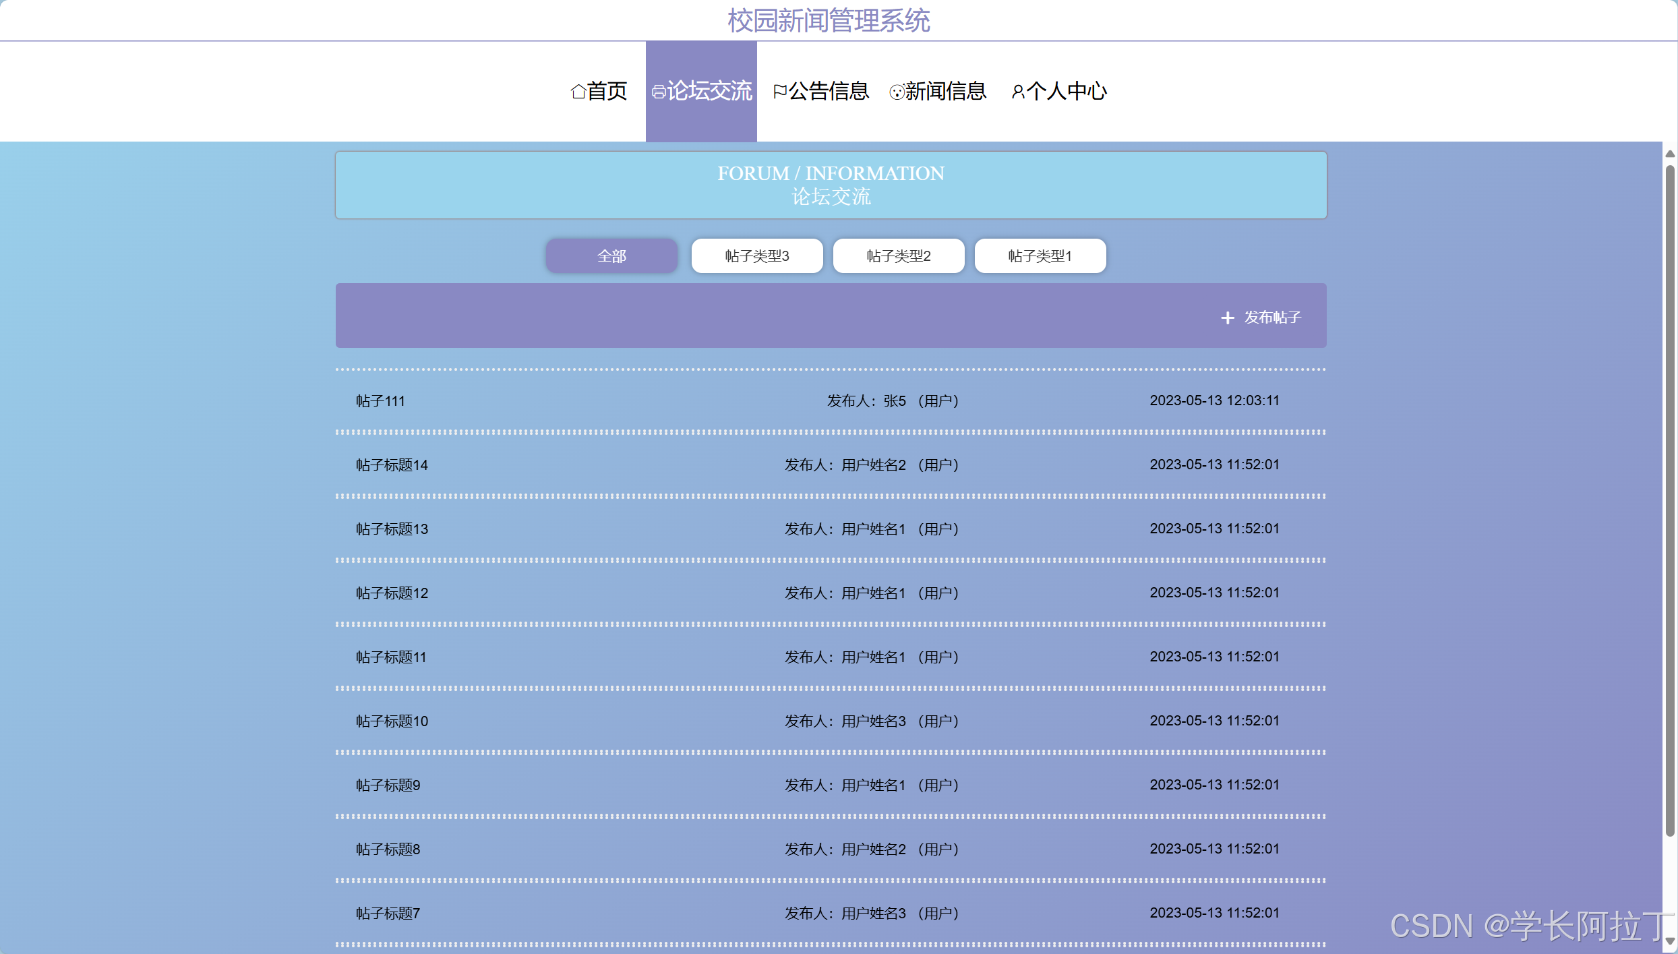Viewport: 1678px width, 954px height.
Task: Filter posts by 帖子类型2
Action: (898, 256)
